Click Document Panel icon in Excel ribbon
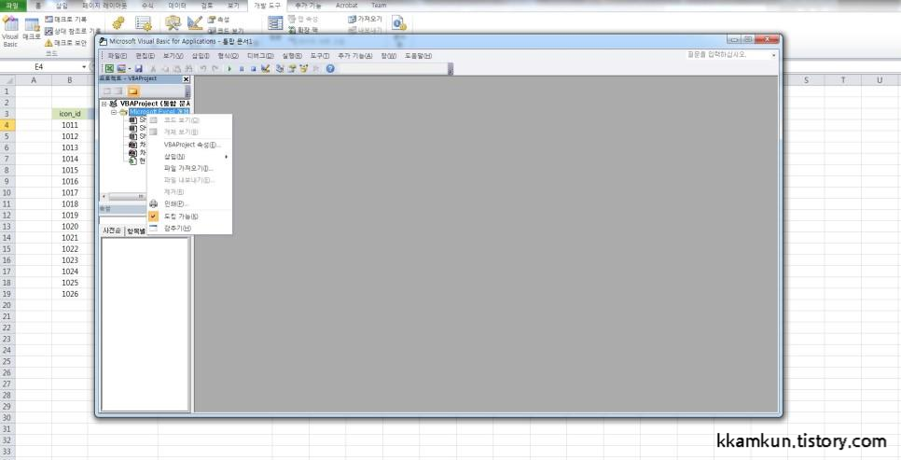This screenshot has width=901, height=460. point(399,23)
